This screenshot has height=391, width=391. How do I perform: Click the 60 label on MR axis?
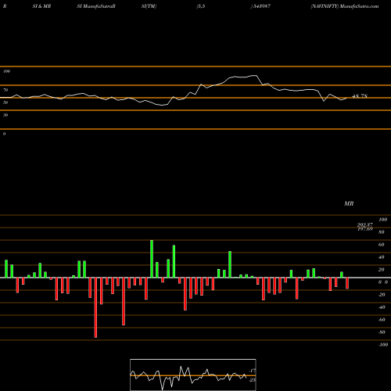(x=382, y=245)
